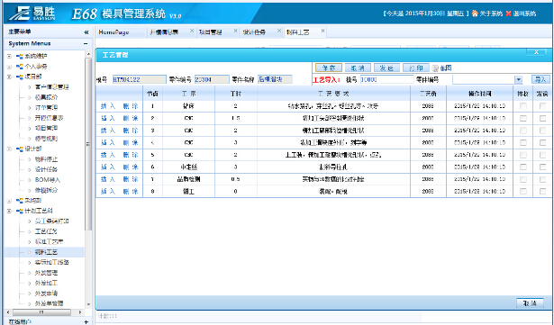Click the 发送 button in toolbar
The image size is (554, 325).
click(386, 68)
